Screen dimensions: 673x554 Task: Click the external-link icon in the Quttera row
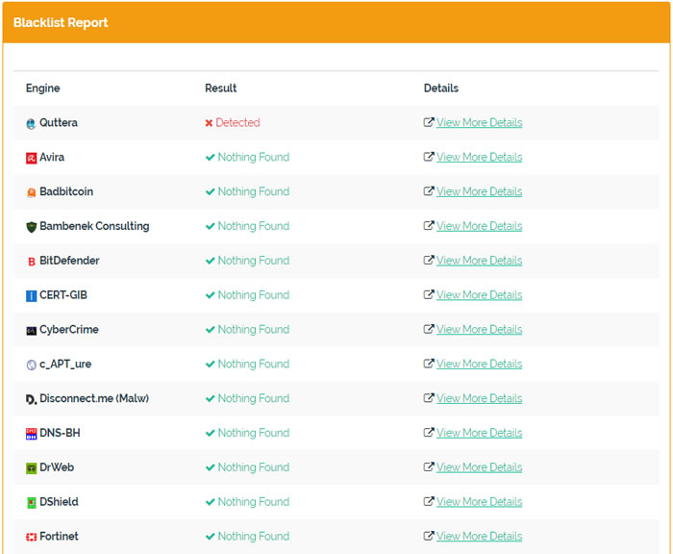point(429,122)
